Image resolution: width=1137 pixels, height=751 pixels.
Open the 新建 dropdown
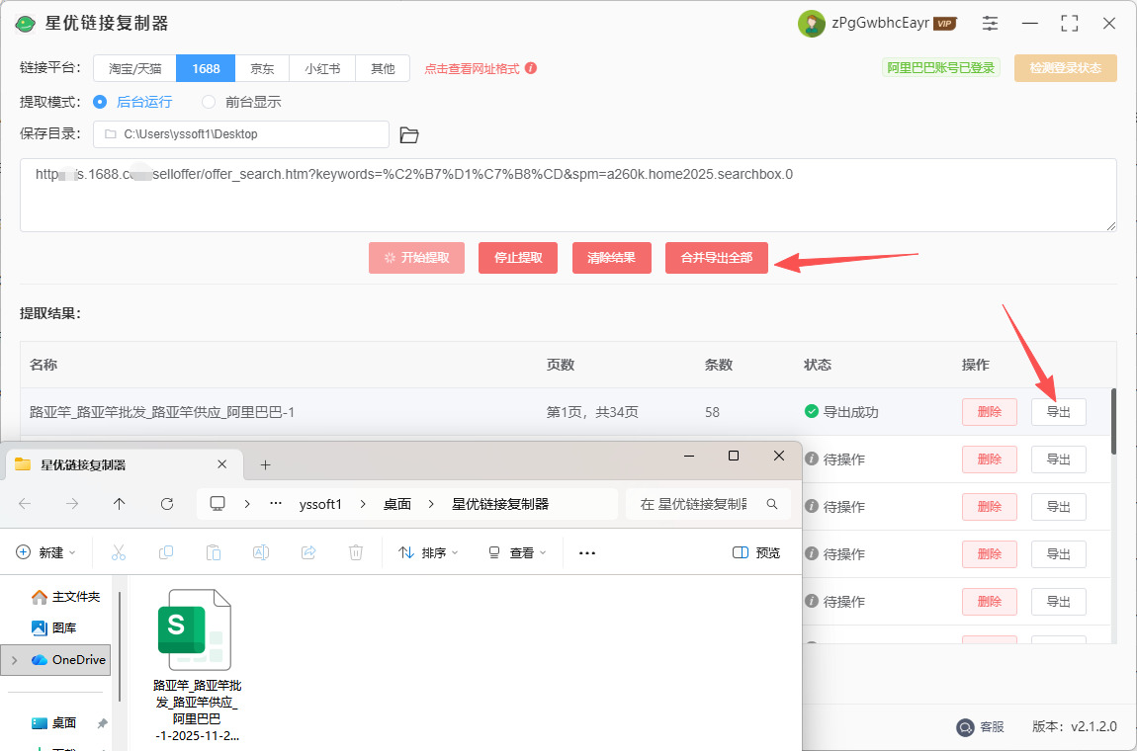pyautogui.click(x=45, y=553)
